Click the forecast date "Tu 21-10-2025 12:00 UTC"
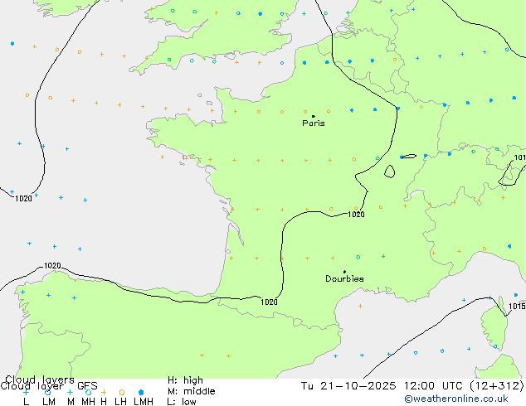 tap(382, 386)
